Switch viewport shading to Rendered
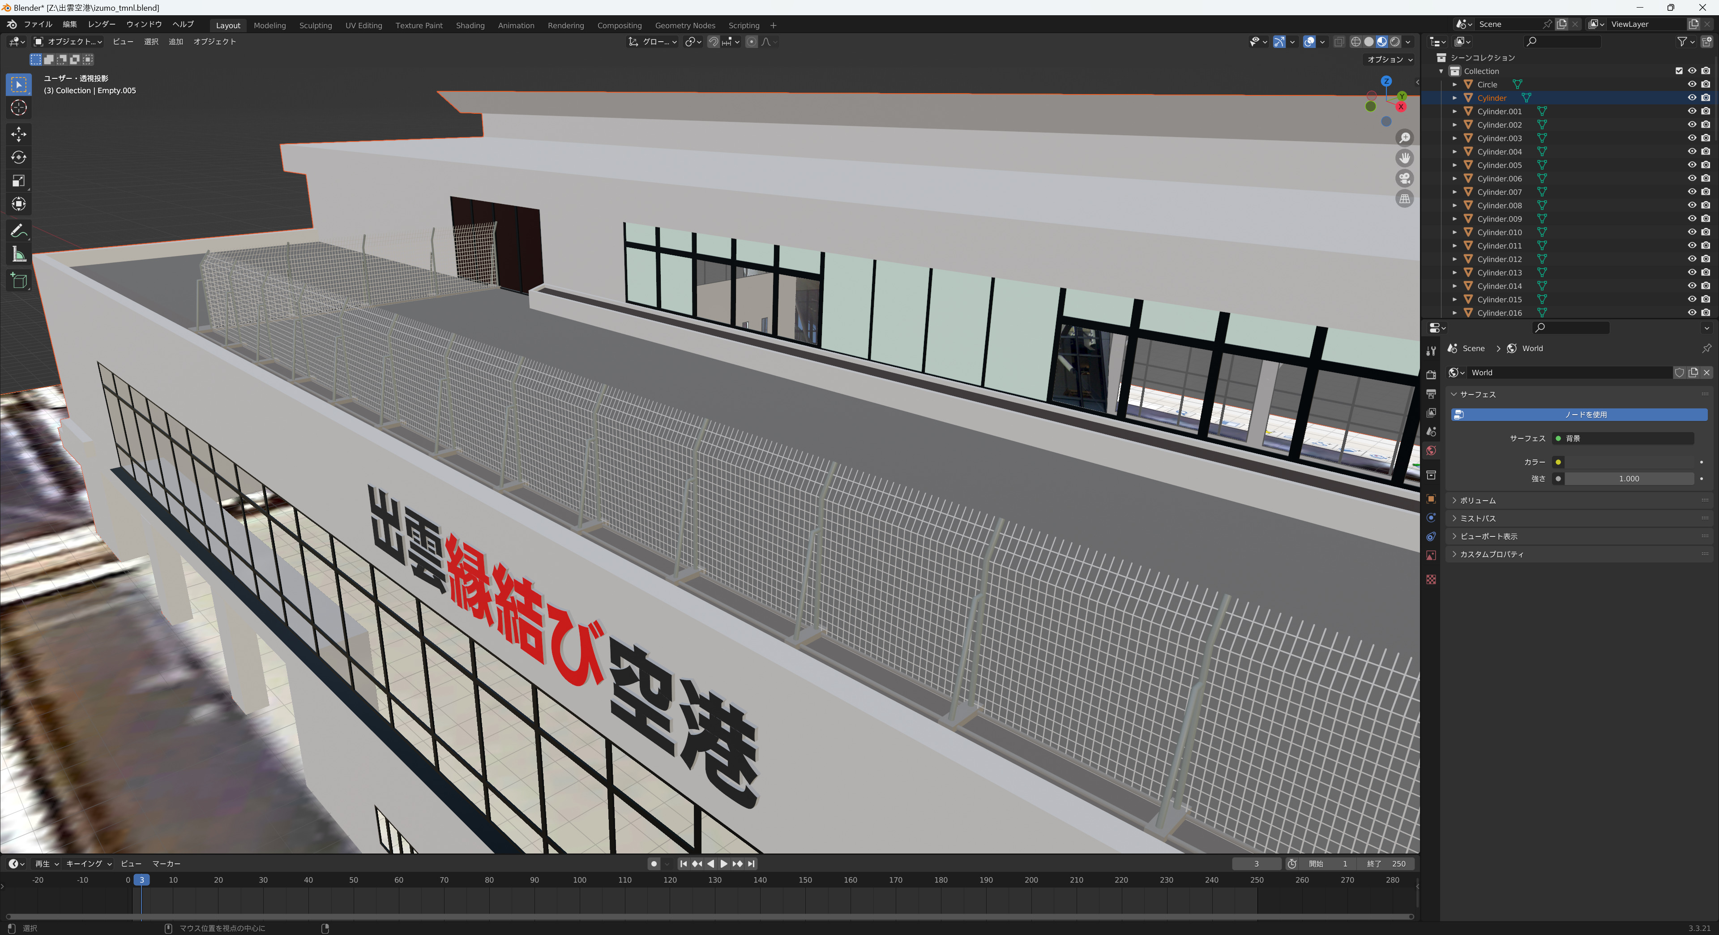Viewport: 1719px width, 935px height. click(1395, 41)
